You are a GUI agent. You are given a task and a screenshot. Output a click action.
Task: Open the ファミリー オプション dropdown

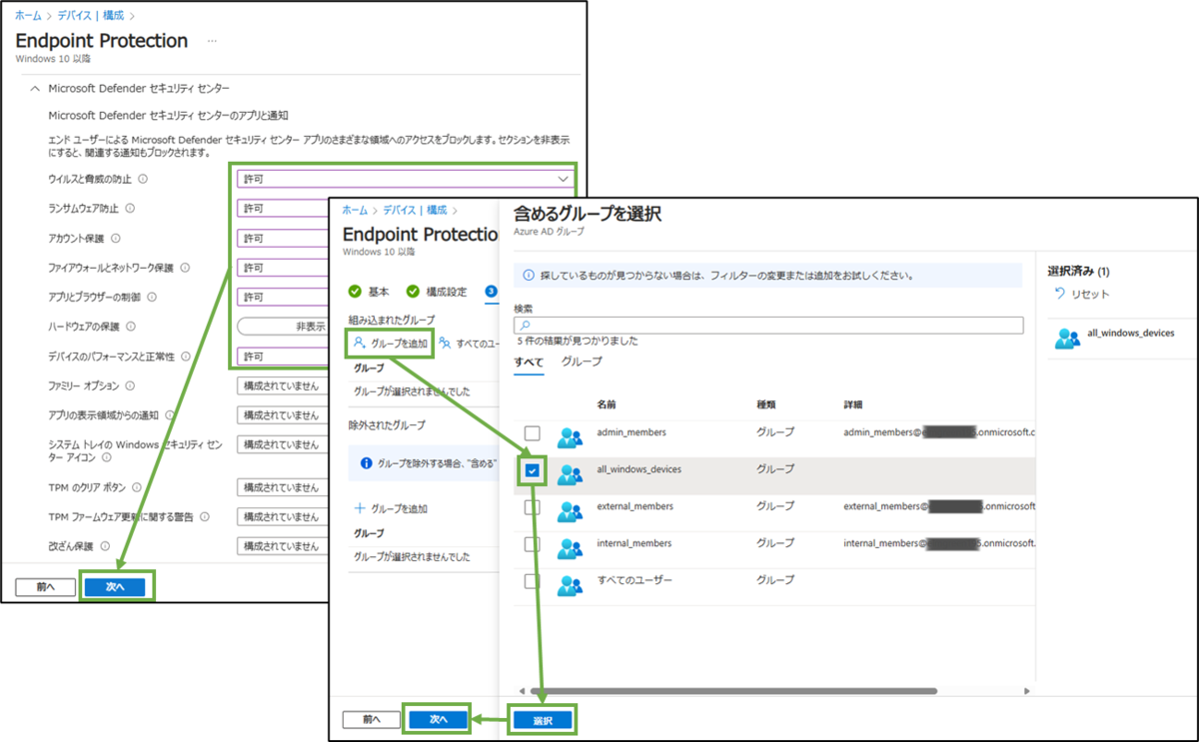pos(283,385)
